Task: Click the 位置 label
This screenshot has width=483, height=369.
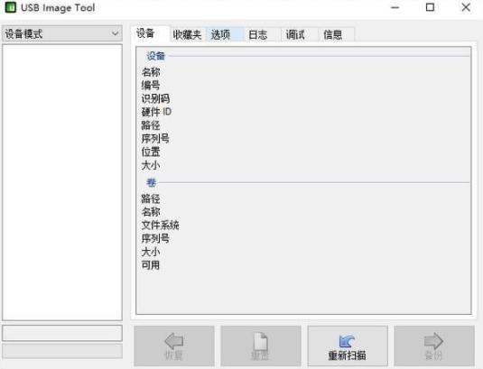Action: coord(151,152)
